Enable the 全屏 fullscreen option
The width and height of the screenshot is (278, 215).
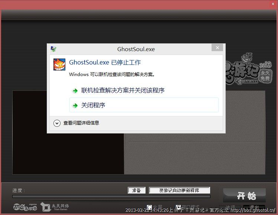point(150,207)
